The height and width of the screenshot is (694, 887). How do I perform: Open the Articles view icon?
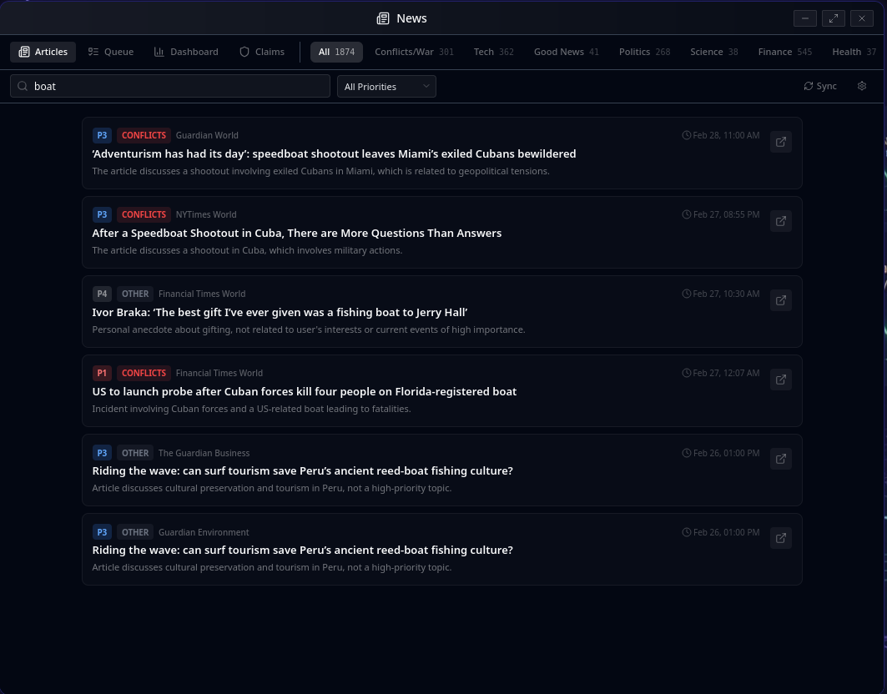pos(23,52)
